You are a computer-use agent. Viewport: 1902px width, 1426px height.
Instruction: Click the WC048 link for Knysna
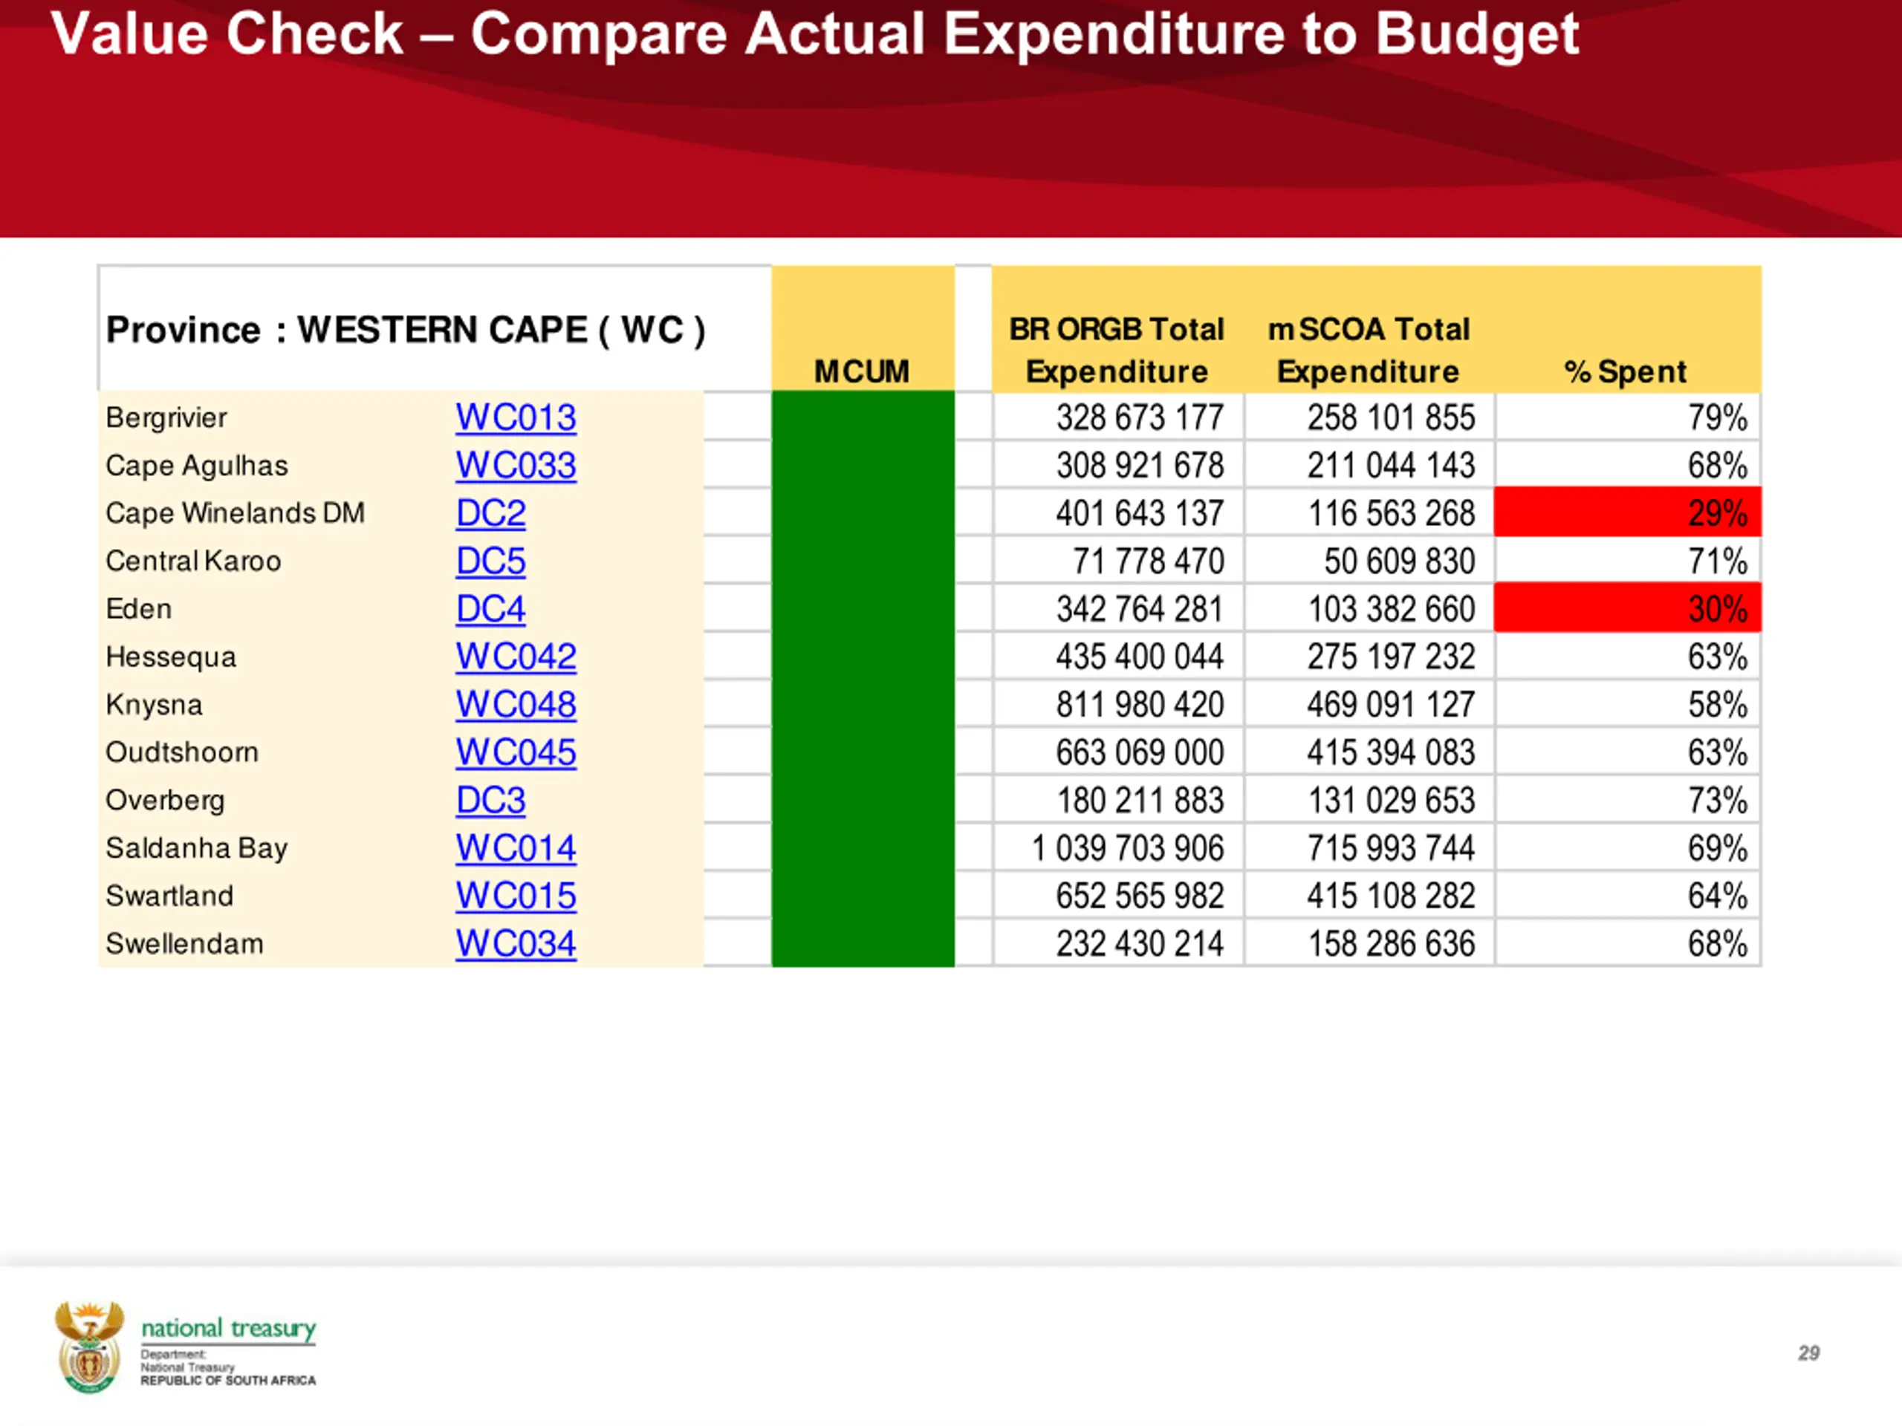pos(516,705)
